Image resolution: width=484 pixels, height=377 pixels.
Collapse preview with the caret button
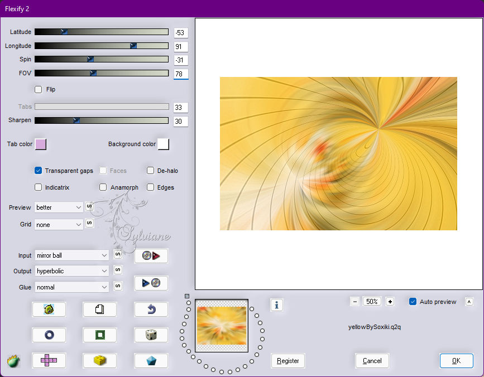[x=469, y=302]
